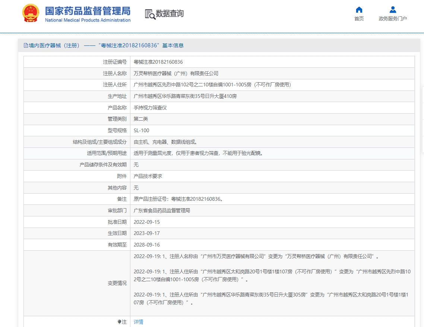Click the 注册人名称 row label
Screen dimensions: 424x327
115,73
